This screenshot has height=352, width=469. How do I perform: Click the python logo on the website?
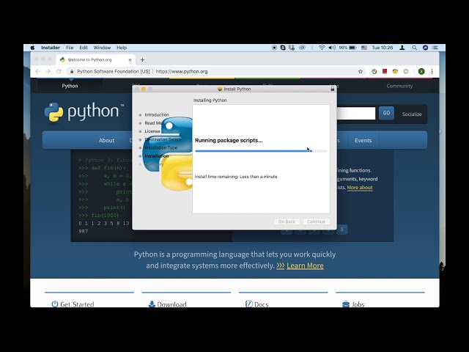tap(84, 112)
